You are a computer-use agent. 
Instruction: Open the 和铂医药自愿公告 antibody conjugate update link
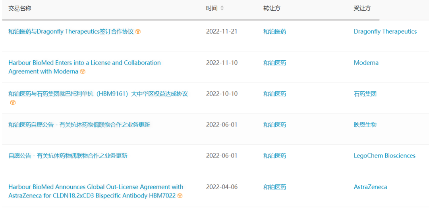coord(79,125)
